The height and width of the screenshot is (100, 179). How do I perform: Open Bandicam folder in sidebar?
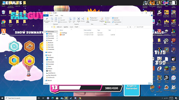[x=51, y=43]
